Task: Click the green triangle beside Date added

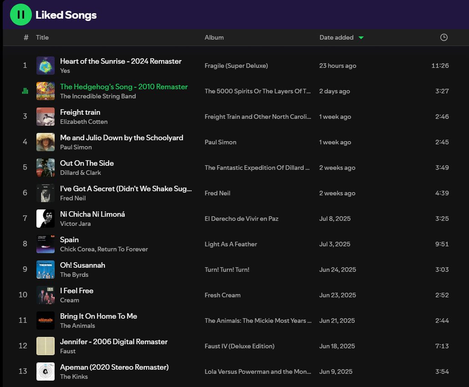Action: (361, 38)
